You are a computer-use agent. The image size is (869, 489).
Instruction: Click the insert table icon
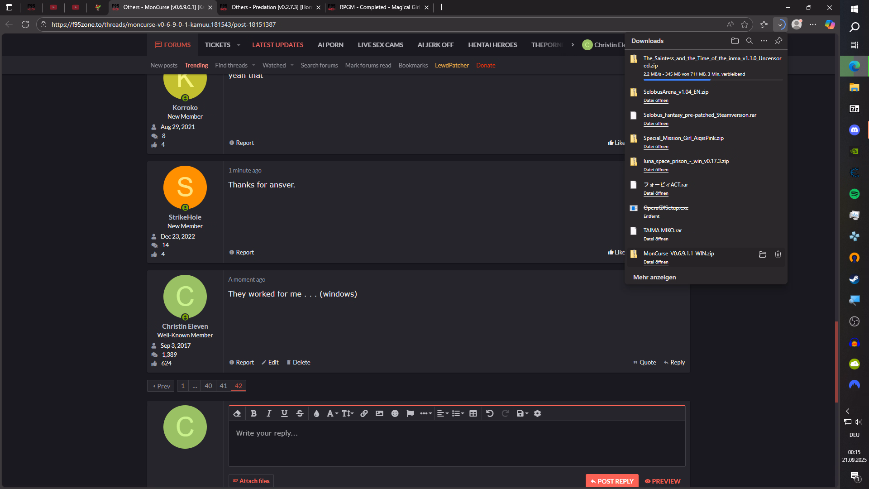(x=473, y=413)
